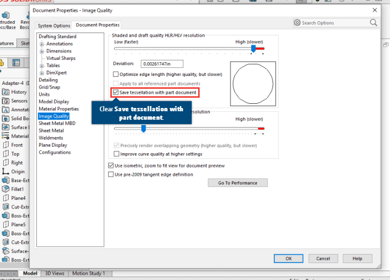Uncheck Use isometric, zoom to fit view
Image resolution: width=390 pixels, height=280 pixels.
coord(111,165)
